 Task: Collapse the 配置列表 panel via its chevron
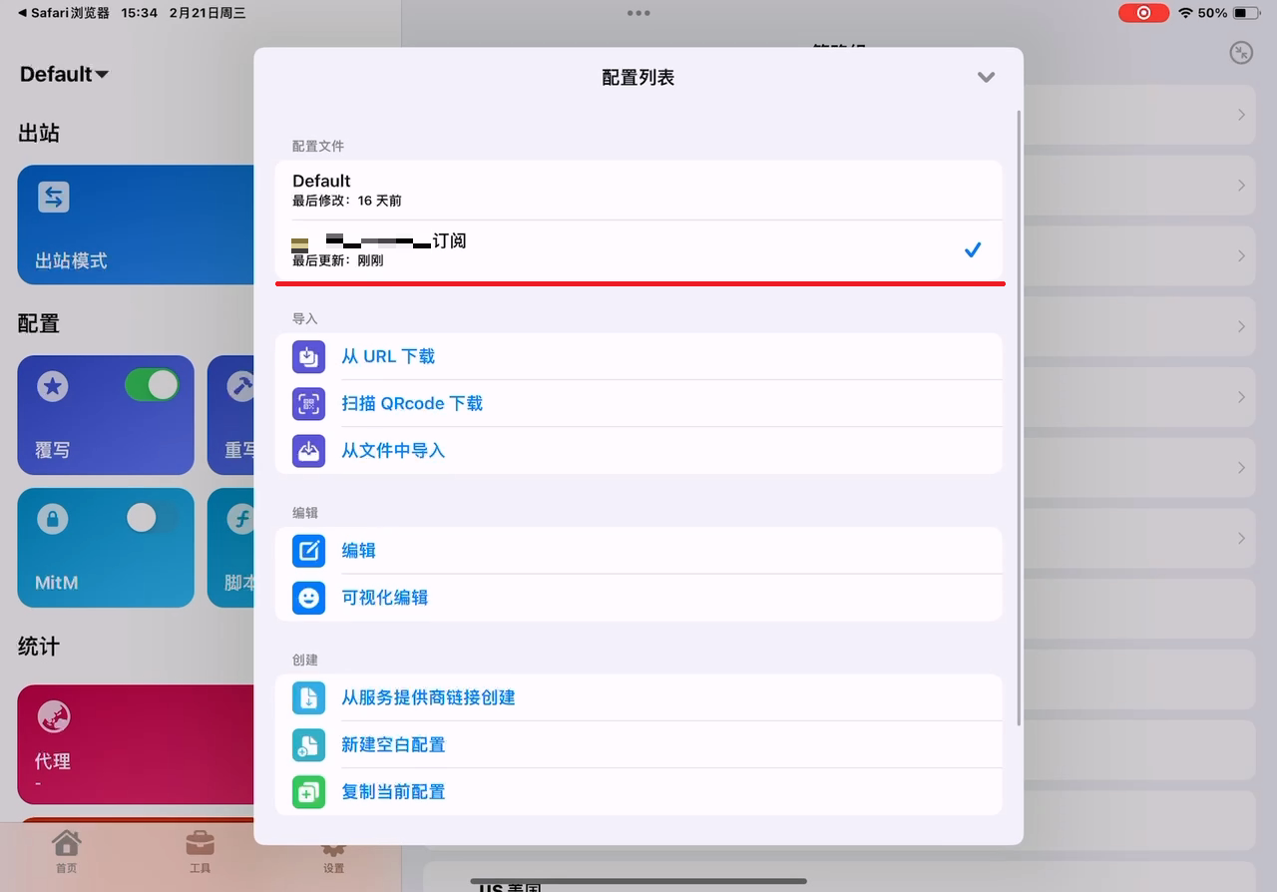tap(986, 77)
